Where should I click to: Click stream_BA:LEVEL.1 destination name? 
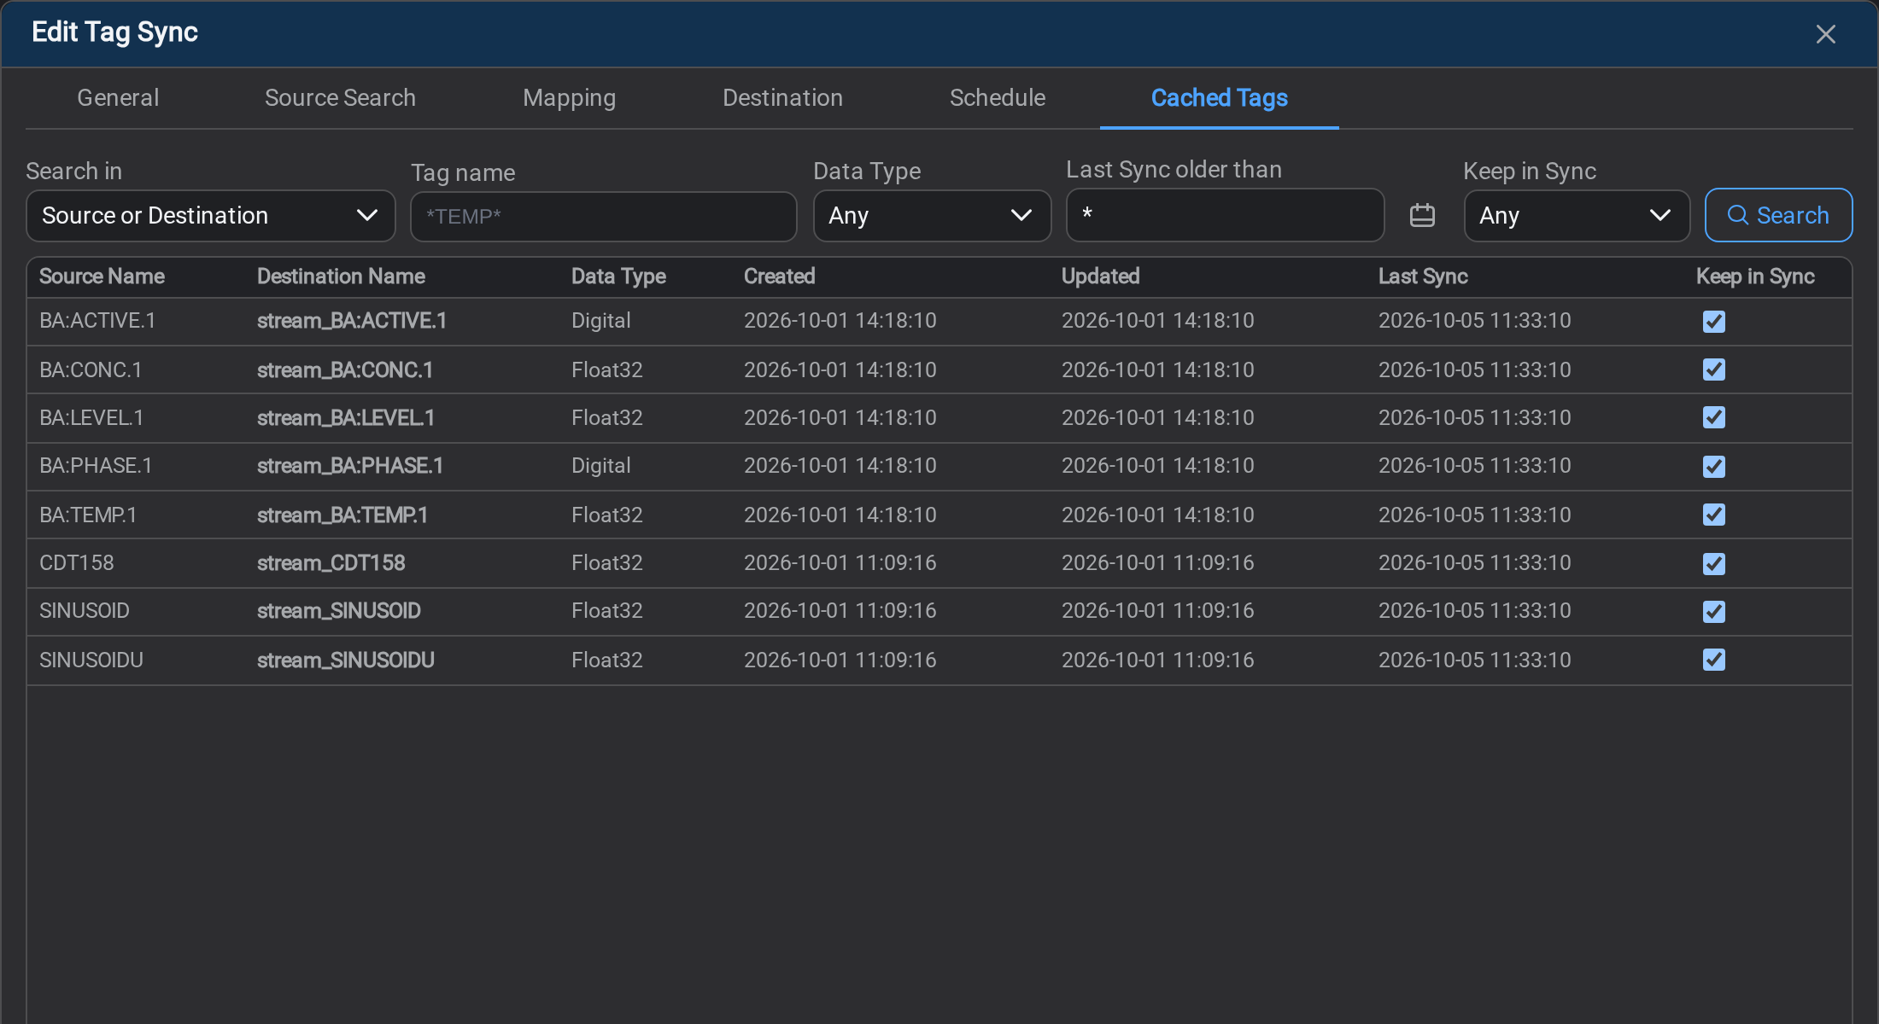tap(346, 418)
